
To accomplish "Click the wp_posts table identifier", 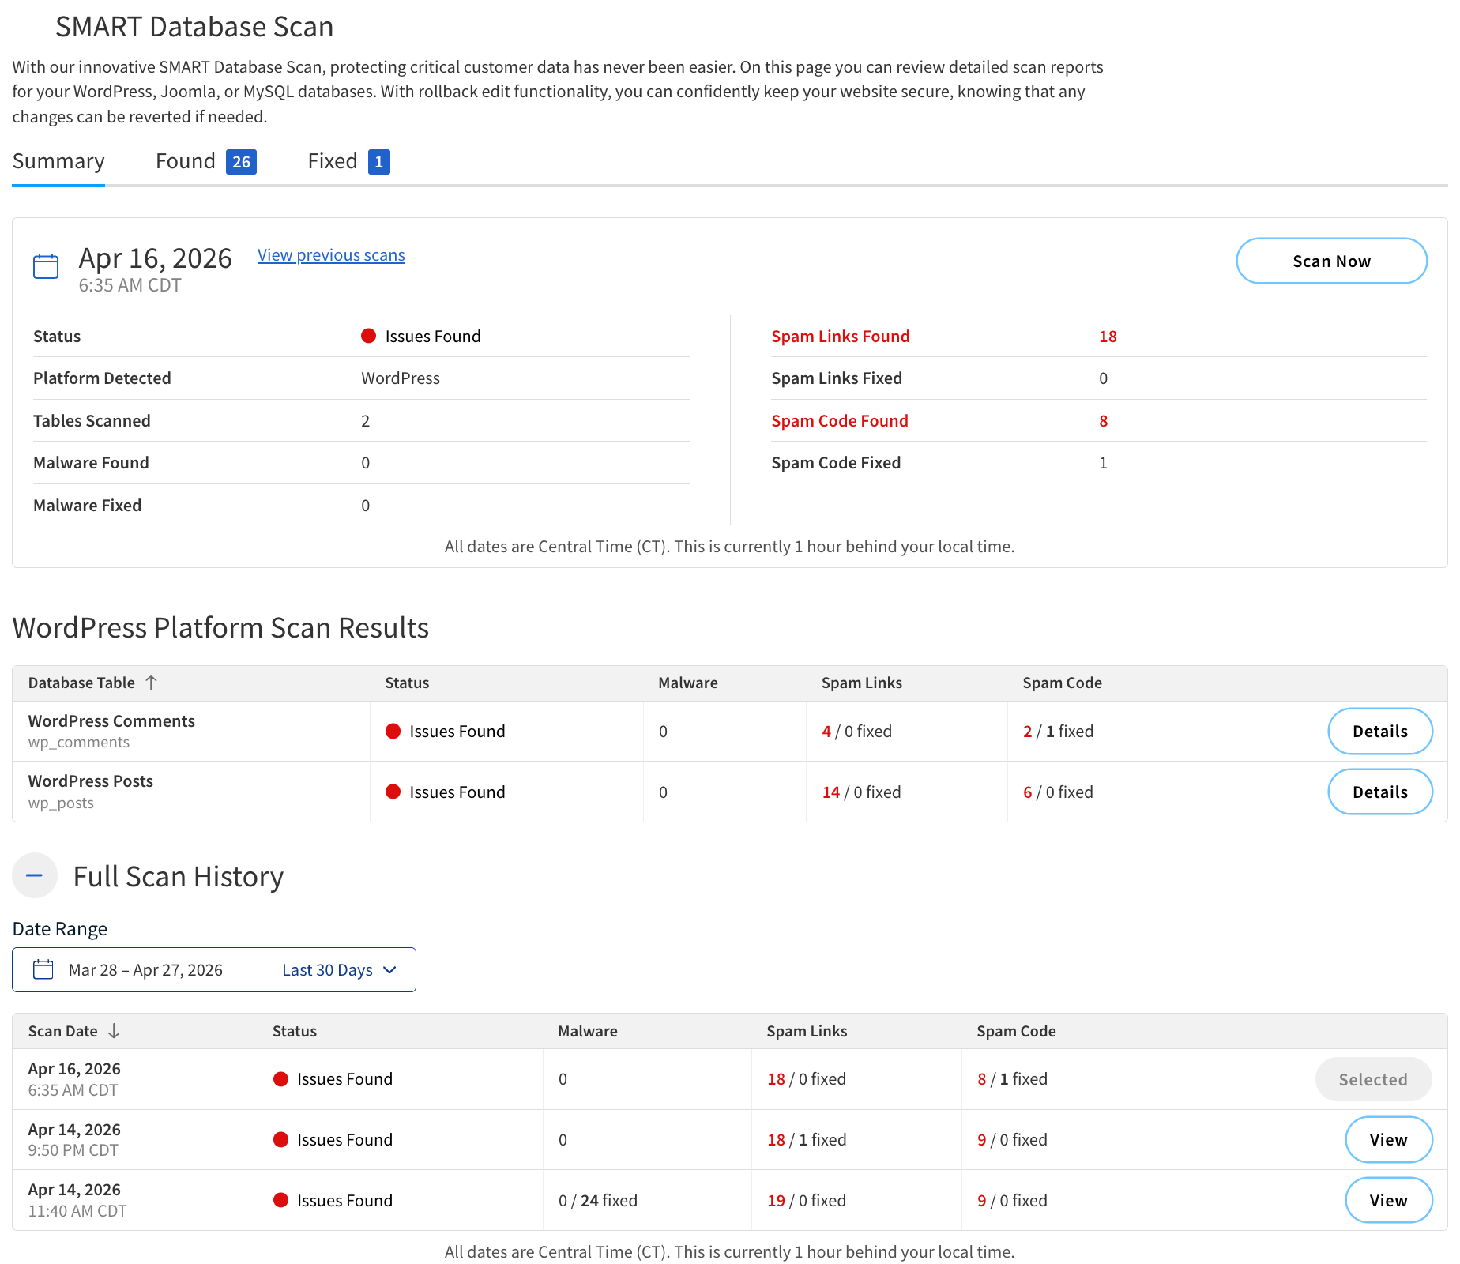I will point(61,803).
